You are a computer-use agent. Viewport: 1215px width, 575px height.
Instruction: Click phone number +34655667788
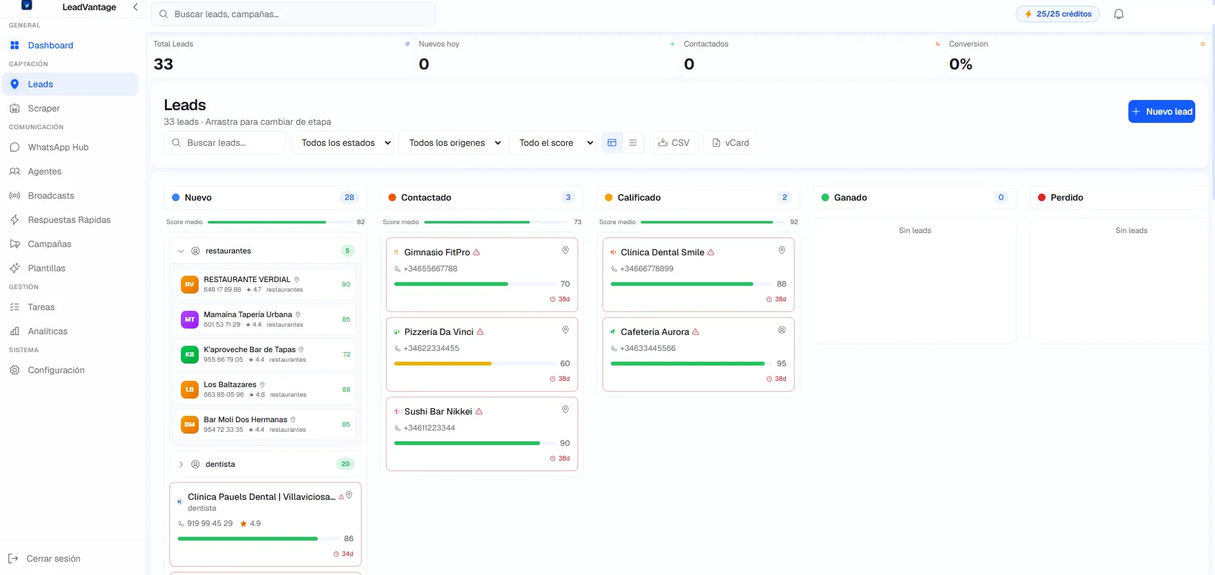pos(430,269)
